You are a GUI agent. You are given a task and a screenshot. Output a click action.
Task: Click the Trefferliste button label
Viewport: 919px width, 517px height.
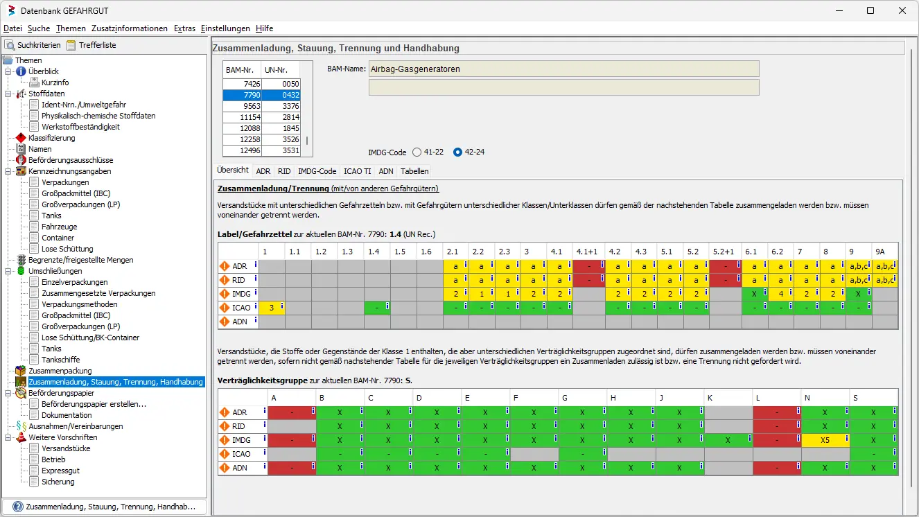tap(97, 45)
